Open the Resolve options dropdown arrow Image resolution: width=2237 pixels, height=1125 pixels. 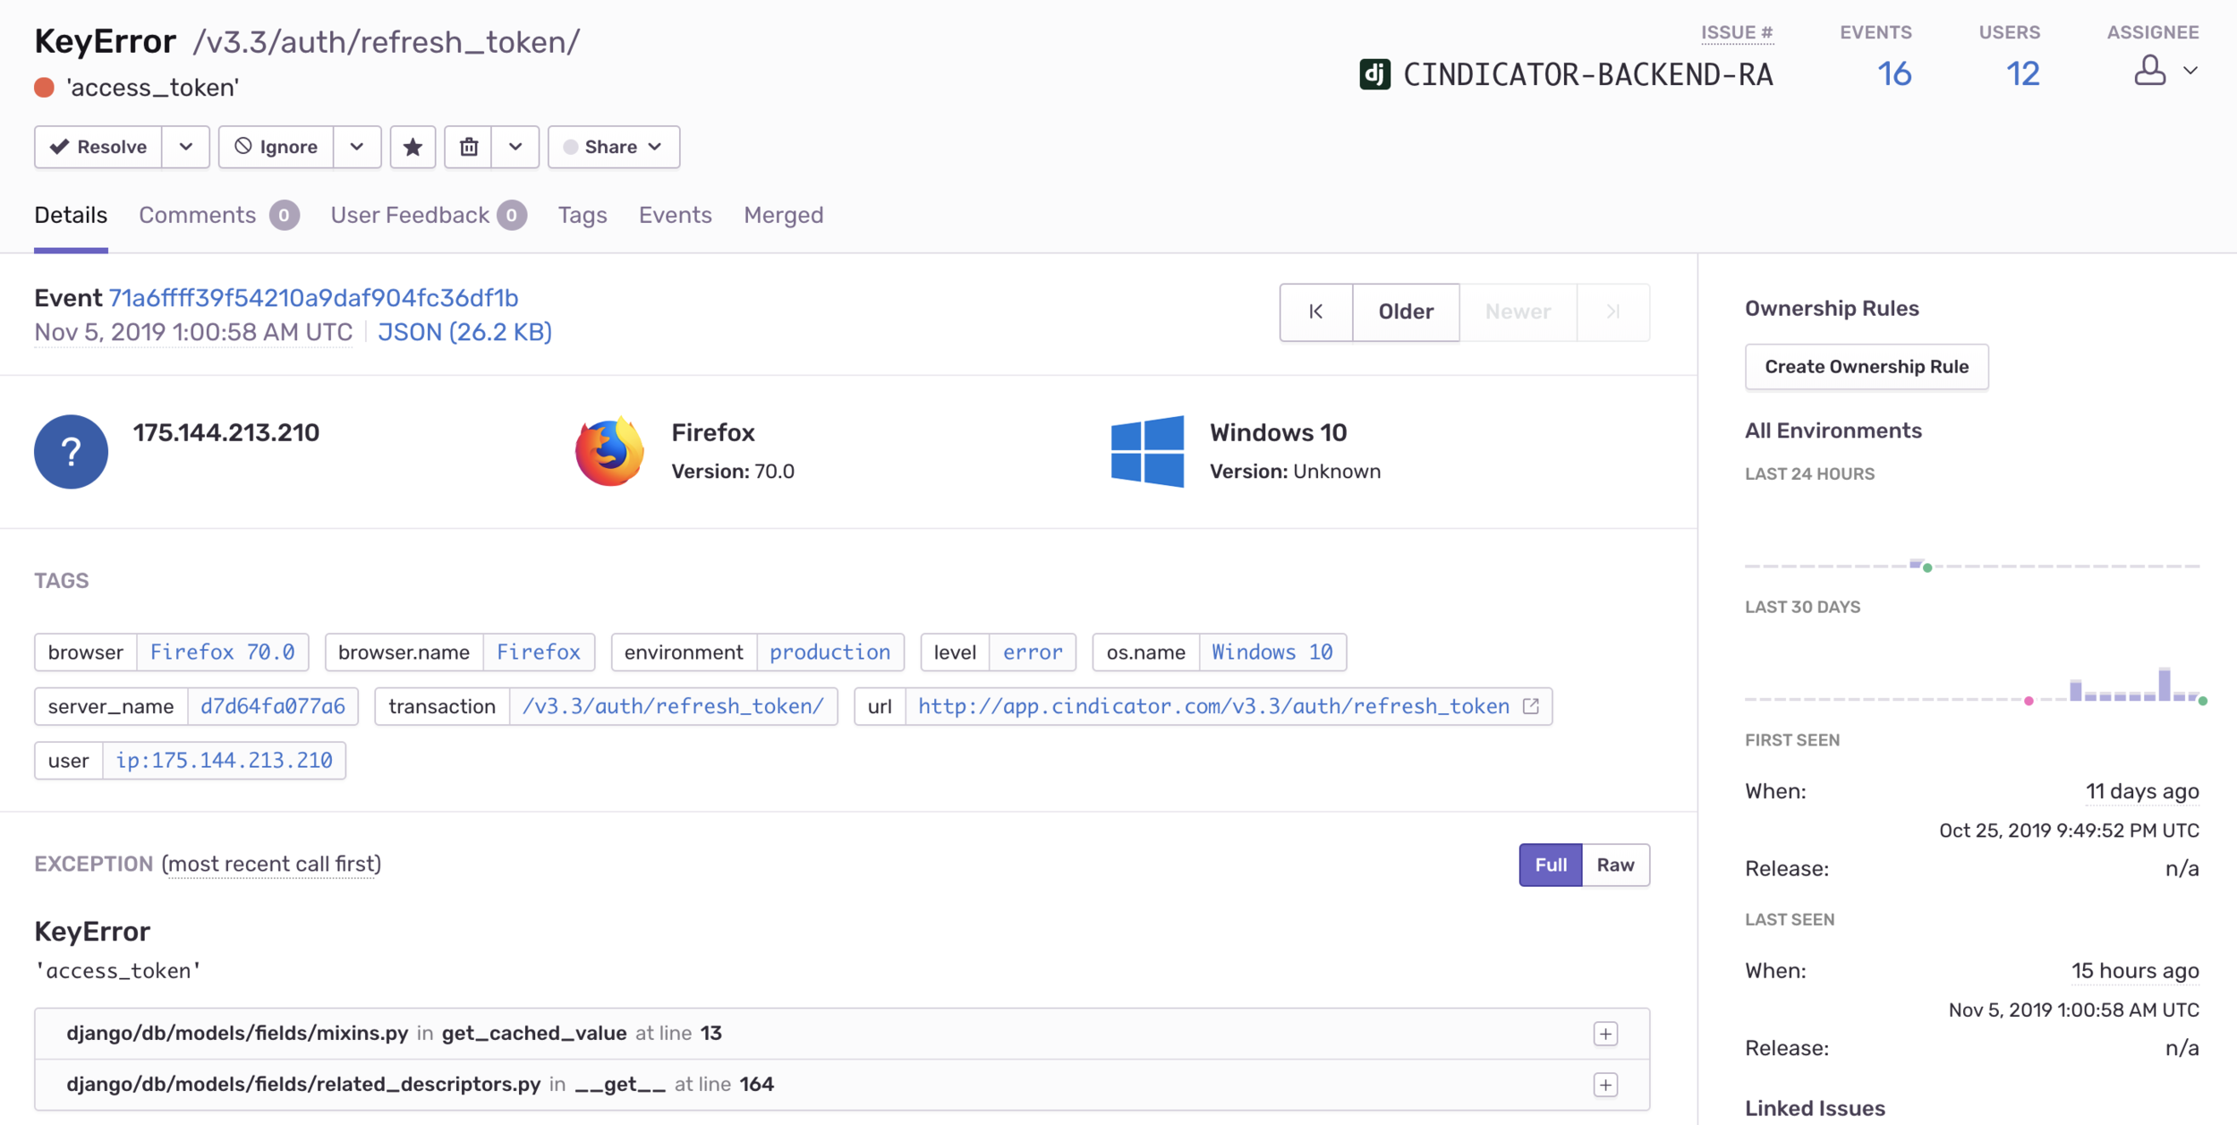coord(185,147)
